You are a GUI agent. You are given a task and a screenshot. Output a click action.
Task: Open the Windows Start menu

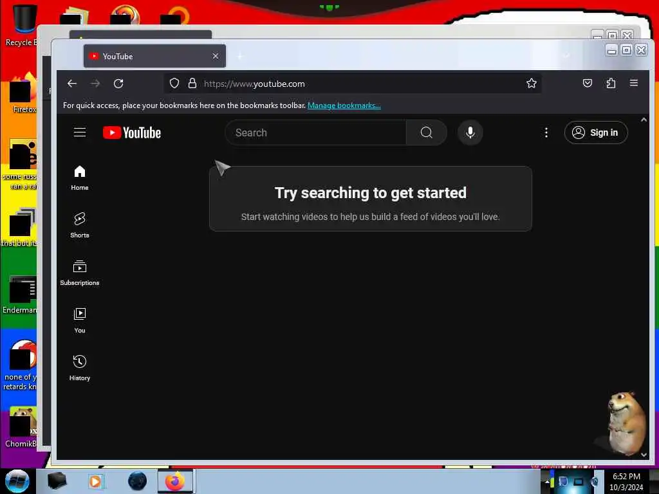pyautogui.click(x=17, y=481)
